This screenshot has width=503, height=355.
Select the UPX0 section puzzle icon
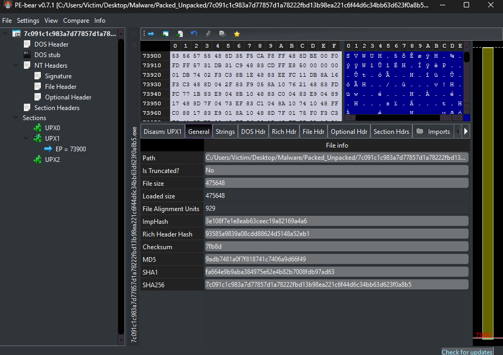click(x=38, y=128)
